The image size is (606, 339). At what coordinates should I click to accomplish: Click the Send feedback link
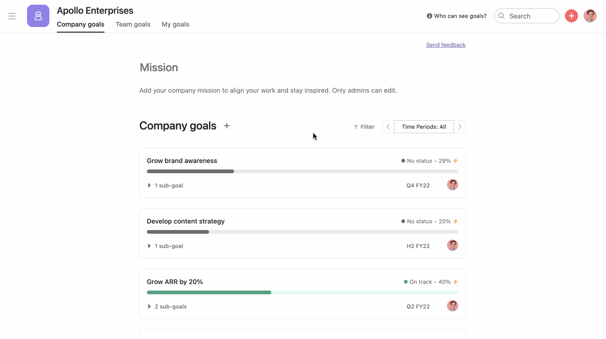[x=446, y=44]
